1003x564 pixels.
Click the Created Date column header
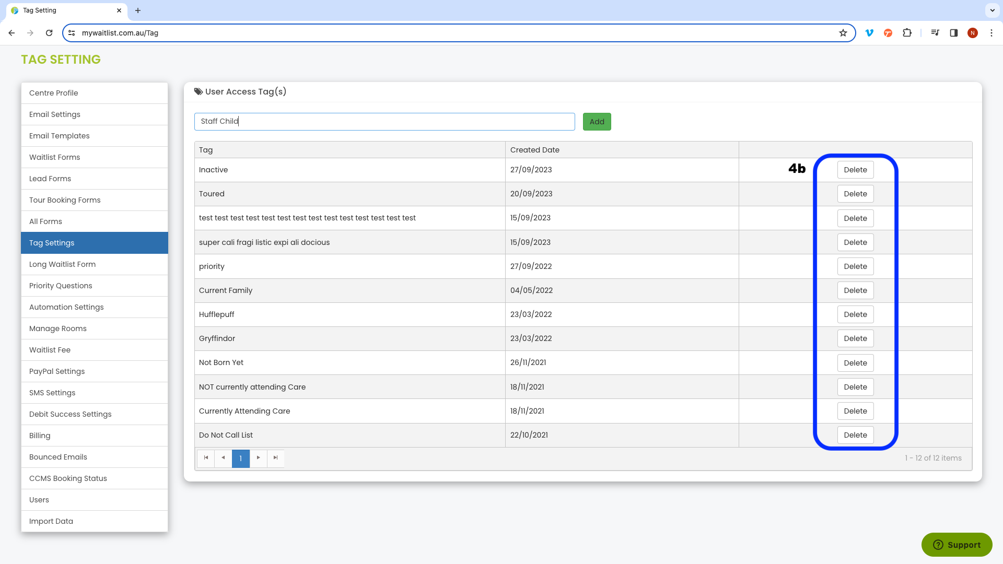[622, 150]
